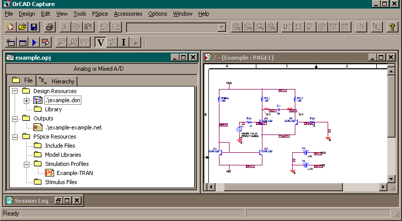Viewport: 402px width, 221px height.
Task: Restore the Session Log window
Action: (x=58, y=200)
